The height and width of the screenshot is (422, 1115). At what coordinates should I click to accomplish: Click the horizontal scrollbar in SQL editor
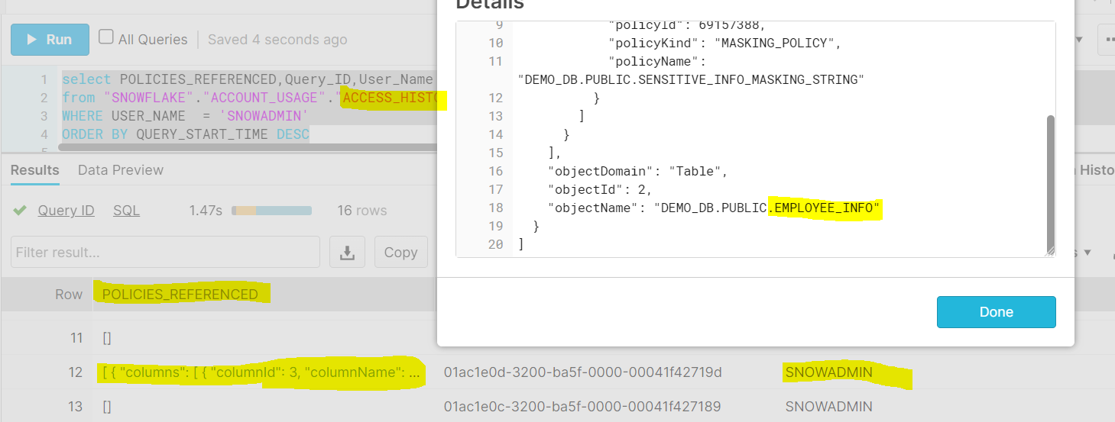pyautogui.click(x=245, y=147)
